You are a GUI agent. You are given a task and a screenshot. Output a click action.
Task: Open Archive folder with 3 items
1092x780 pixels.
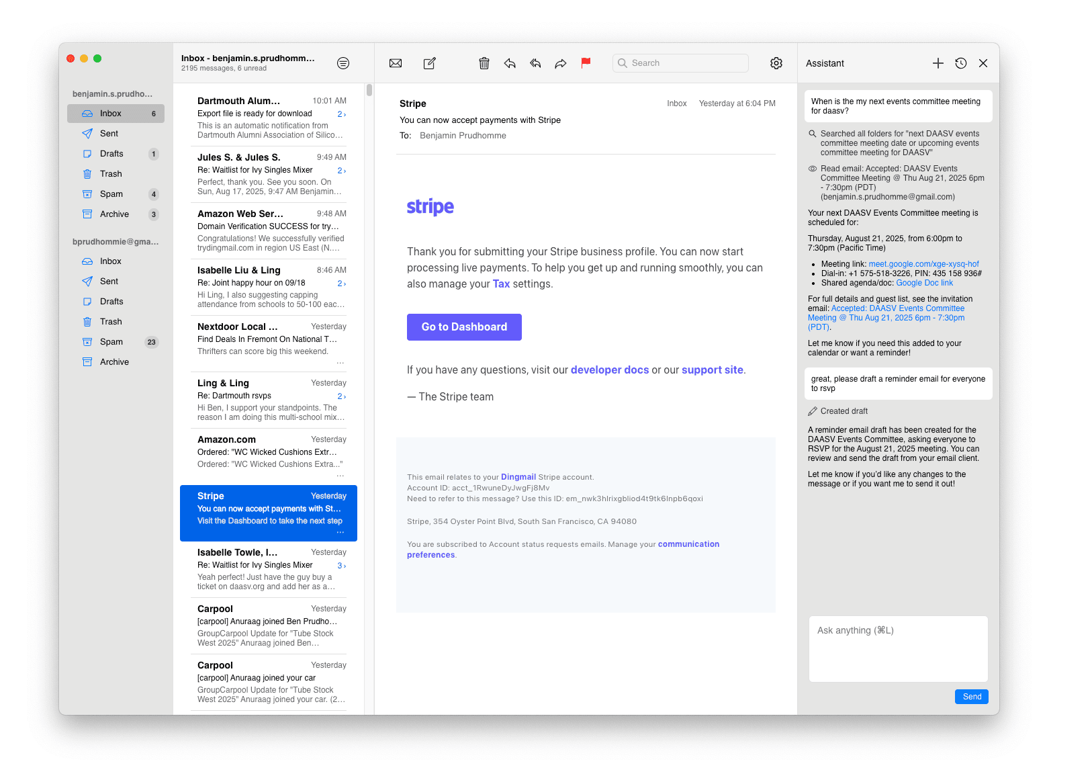116,214
